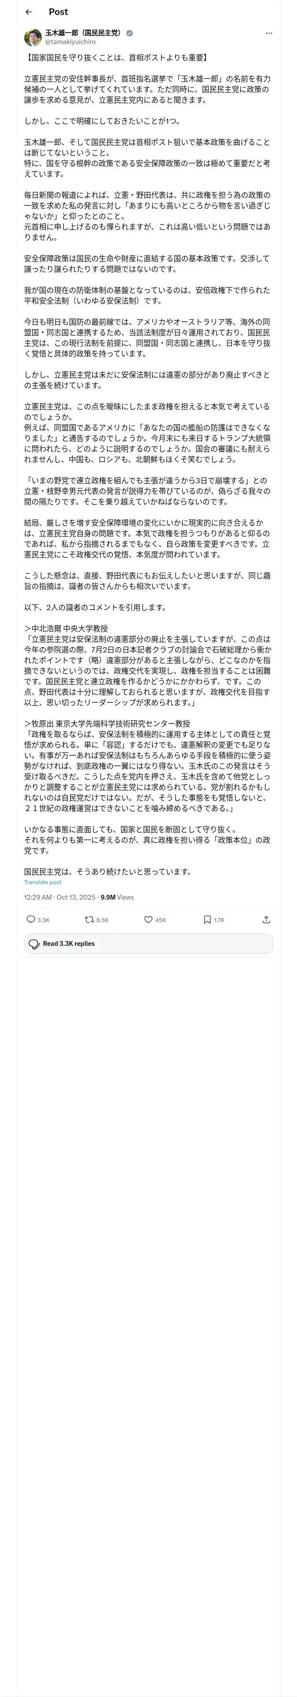Click the reply speech bubble icon
The image size is (297, 1697).
pyautogui.click(x=30, y=919)
